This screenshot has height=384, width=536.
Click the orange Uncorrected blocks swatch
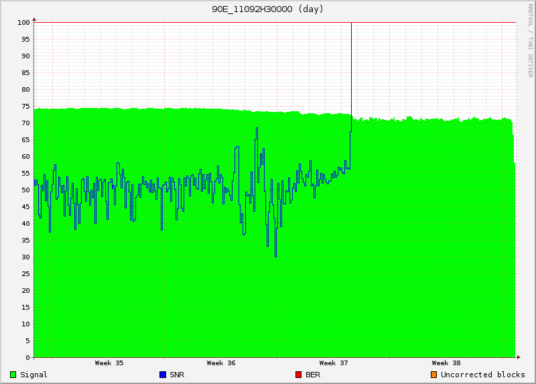click(433, 375)
